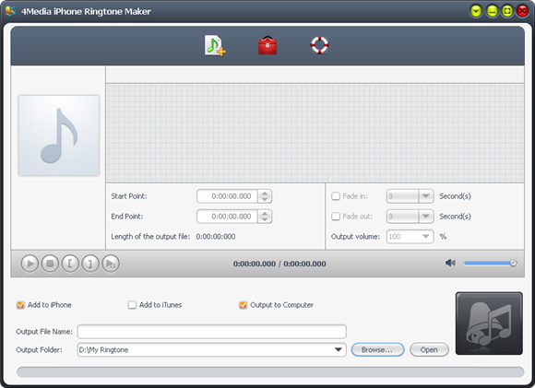Mute audio using the speaker icon
The image size is (535, 388).
click(x=450, y=263)
